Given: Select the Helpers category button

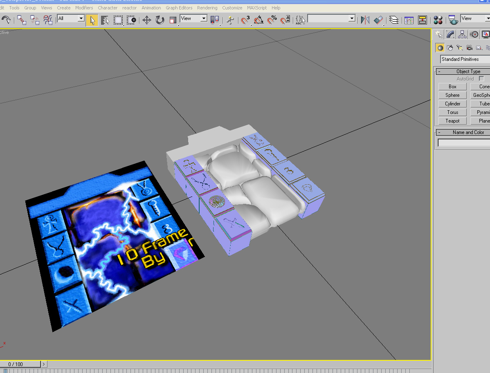Looking at the screenshot, I should coord(479,48).
